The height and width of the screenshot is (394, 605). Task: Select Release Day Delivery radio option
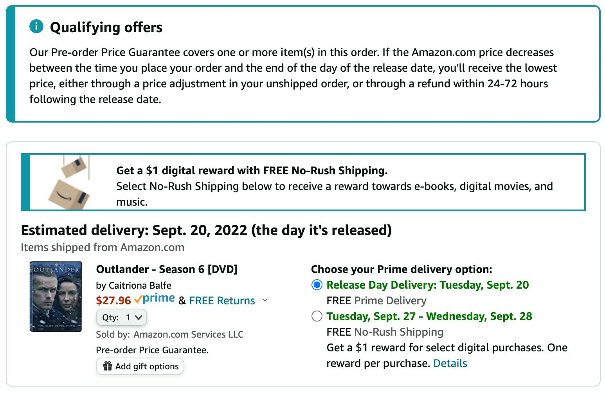[317, 285]
